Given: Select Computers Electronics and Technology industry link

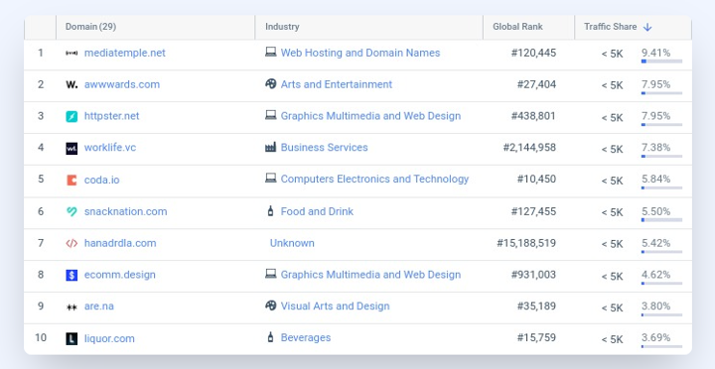Looking at the screenshot, I should (374, 179).
